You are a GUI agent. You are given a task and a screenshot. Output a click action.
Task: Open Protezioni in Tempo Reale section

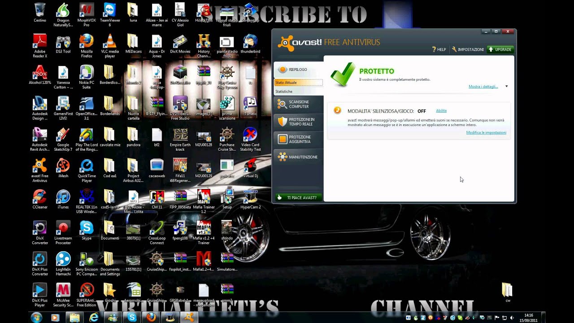pyautogui.click(x=298, y=122)
